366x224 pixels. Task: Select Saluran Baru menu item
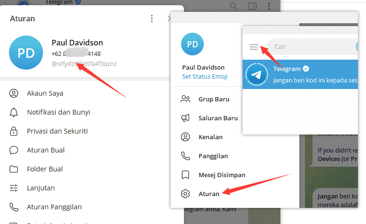coord(218,118)
